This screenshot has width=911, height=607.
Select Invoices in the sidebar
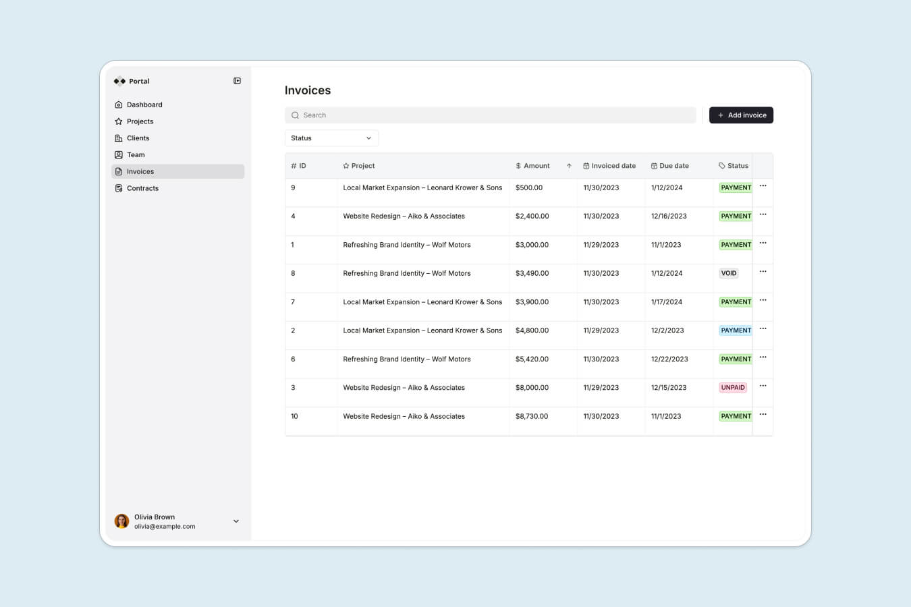(177, 171)
